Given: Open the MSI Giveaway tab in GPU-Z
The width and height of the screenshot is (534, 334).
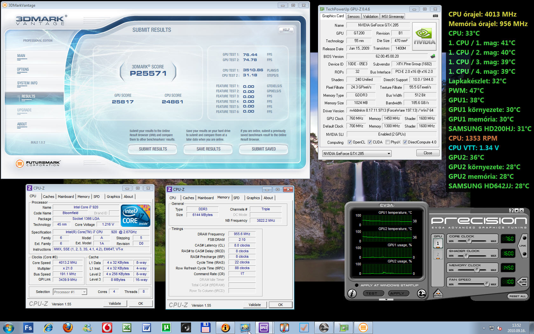Looking at the screenshot, I should click(393, 17).
